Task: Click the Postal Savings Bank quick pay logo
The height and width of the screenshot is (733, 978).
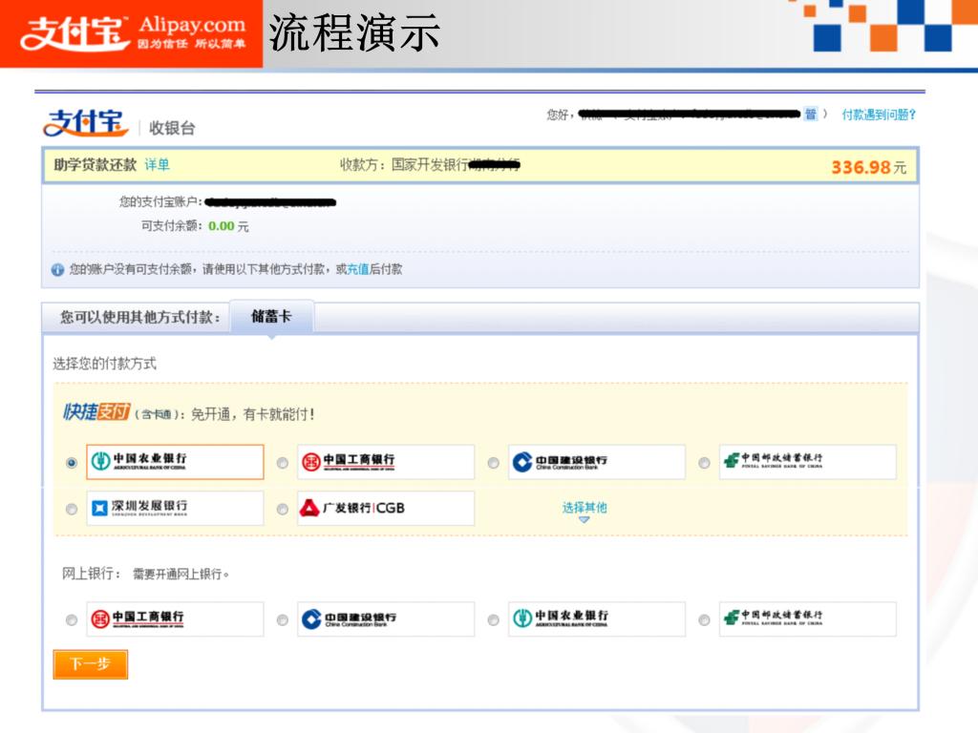Action: (x=807, y=462)
